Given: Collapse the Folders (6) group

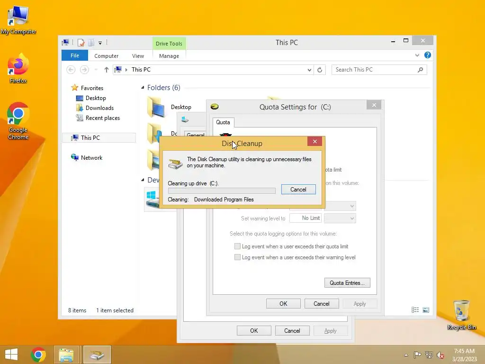Looking at the screenshot, I should [143, 88].
